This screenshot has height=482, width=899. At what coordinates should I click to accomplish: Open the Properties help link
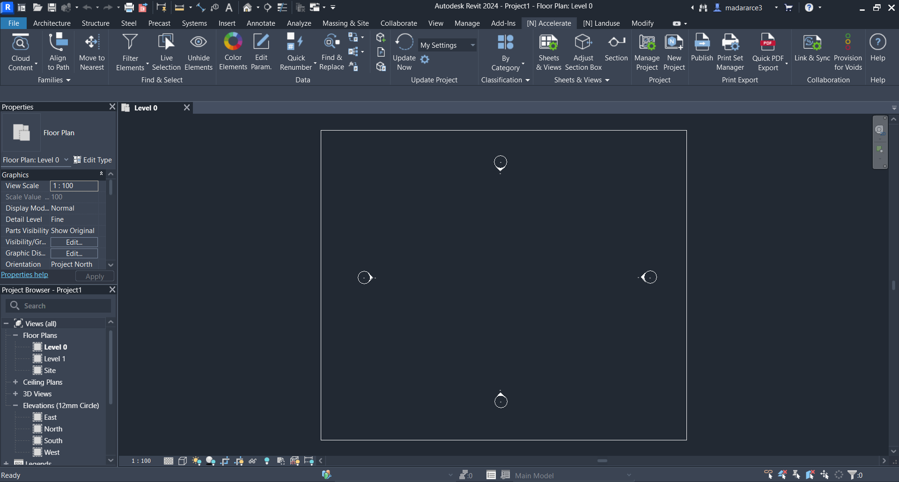24,275
